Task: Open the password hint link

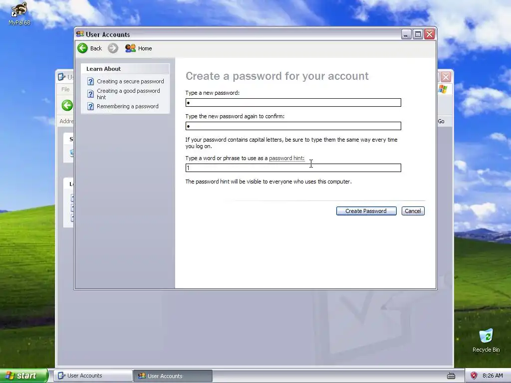Action: tap(286, 158)
